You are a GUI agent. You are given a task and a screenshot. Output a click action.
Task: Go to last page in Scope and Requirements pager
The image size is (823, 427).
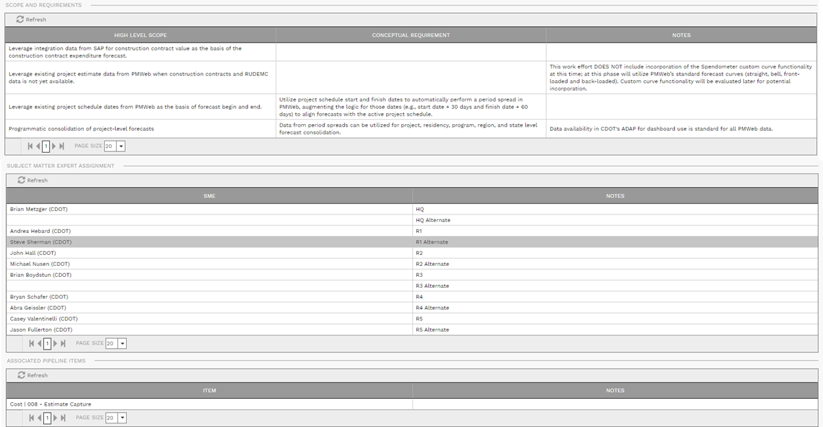click(x=62, y=146)
